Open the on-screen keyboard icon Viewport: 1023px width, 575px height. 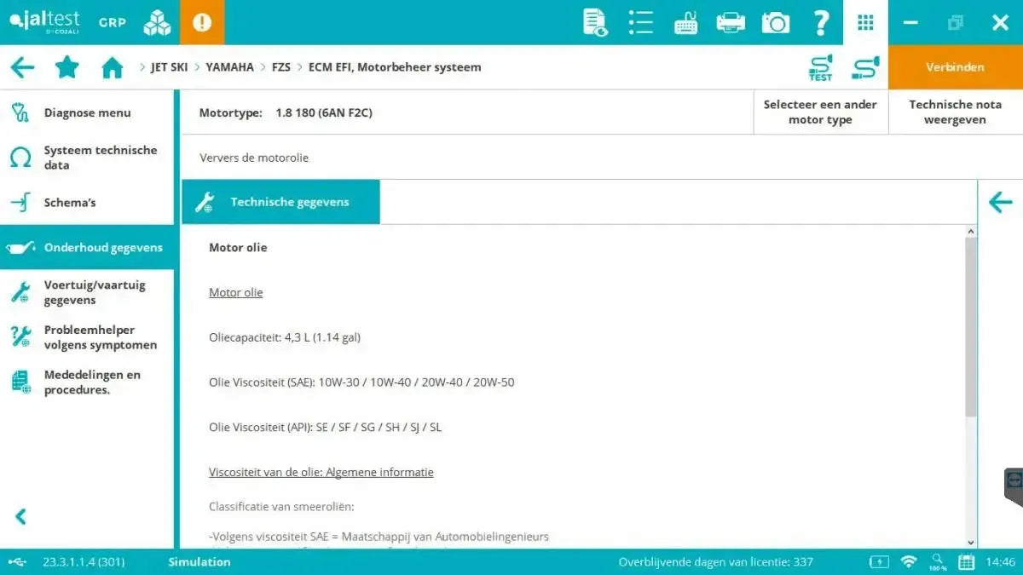pos(685,23)
